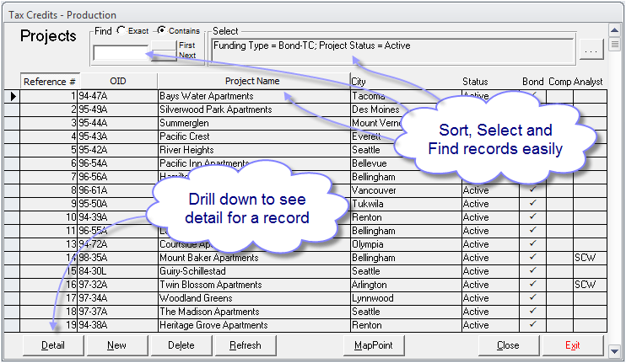Click the New button
626x363 pixels.
pyautogui.click(x=117, y=345)
